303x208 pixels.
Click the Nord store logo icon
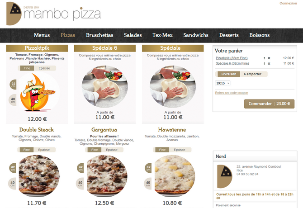[225, 176]
